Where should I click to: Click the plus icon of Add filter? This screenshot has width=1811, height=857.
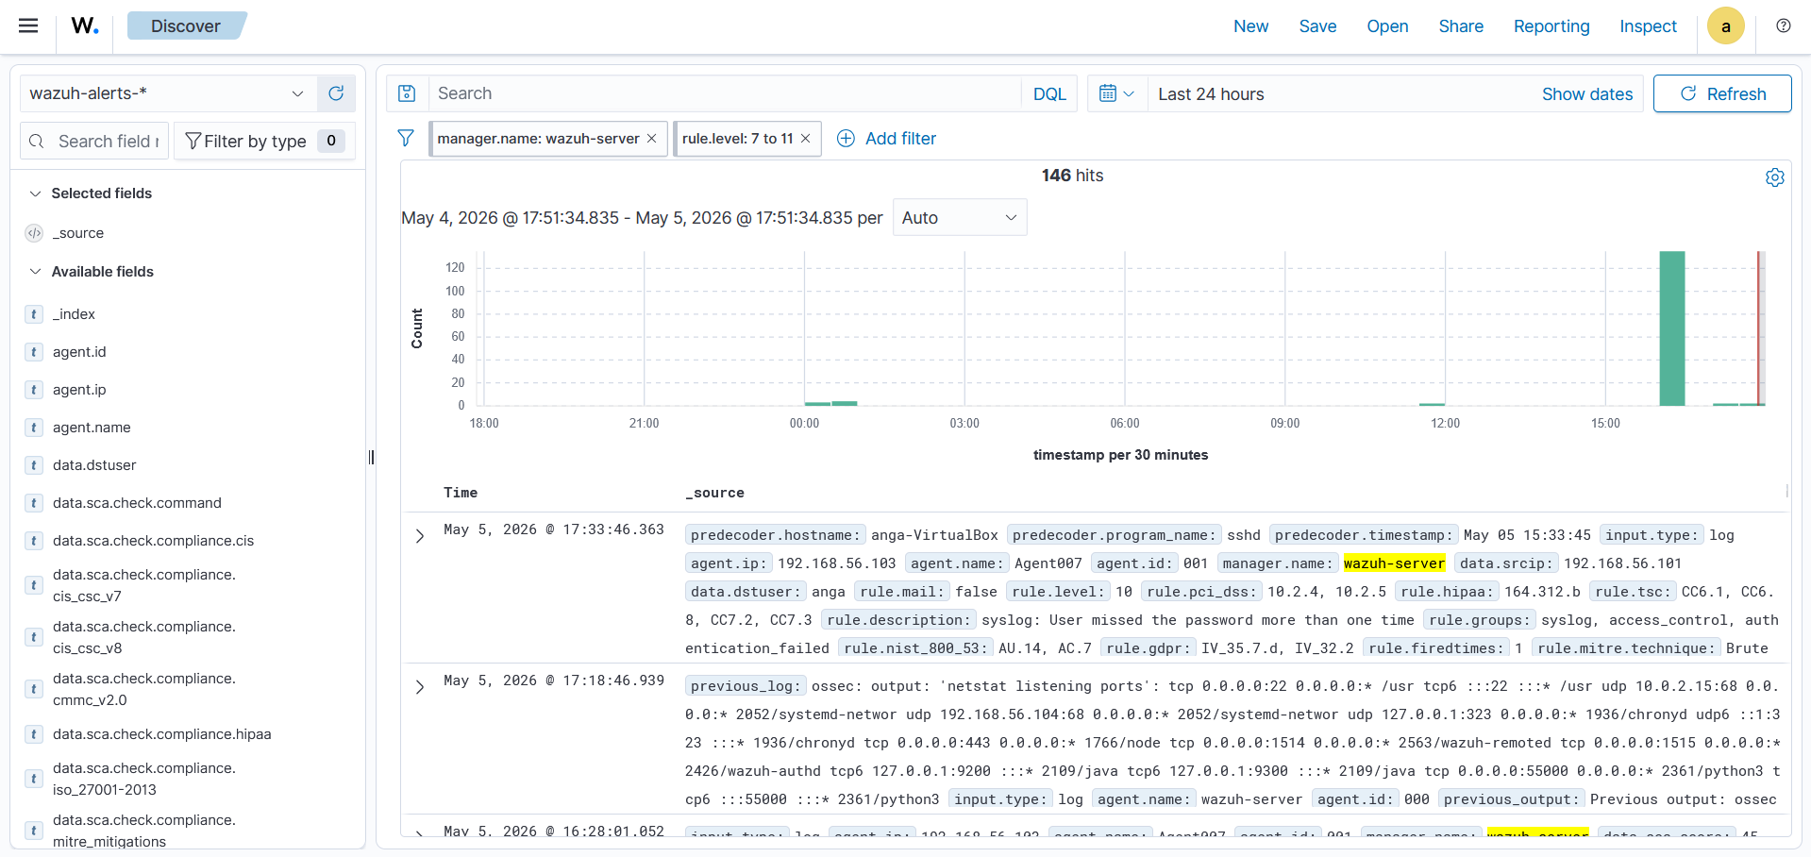tap(847, 139)
